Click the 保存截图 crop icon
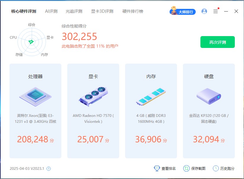The image size is (244, 179). 186,168
